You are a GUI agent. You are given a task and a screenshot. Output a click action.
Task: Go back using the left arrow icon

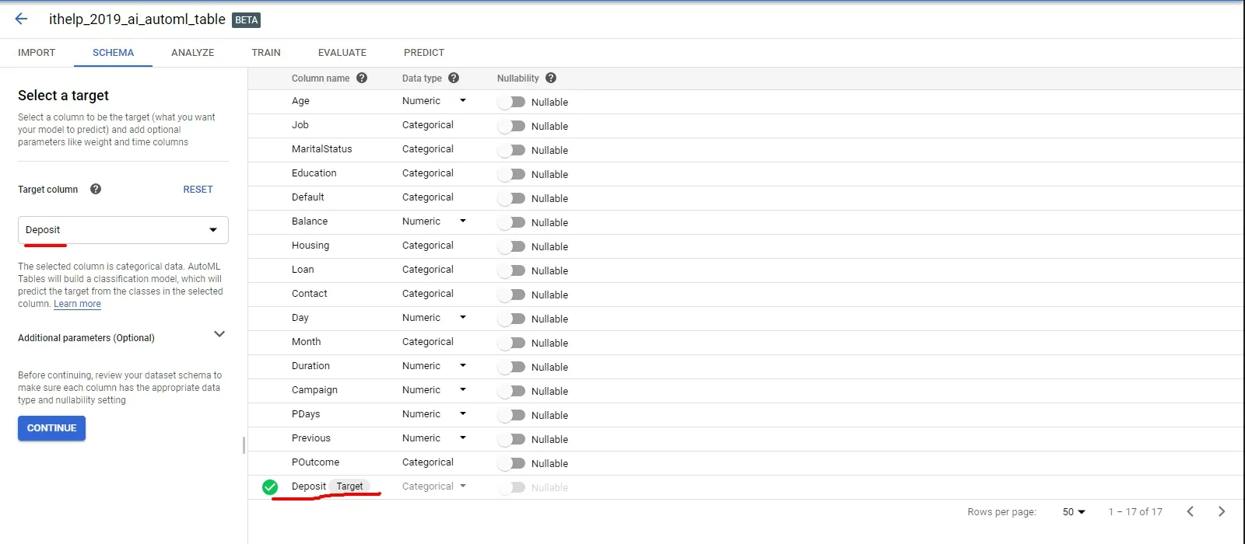[21, 19]
